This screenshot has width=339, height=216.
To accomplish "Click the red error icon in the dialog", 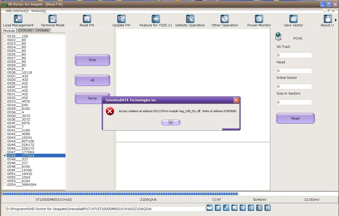I will tap(110, 111).
